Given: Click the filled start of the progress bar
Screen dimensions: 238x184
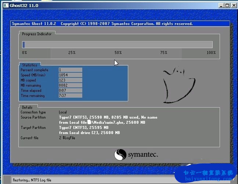Looking at the screenshot, I should (x=24, y=44).
